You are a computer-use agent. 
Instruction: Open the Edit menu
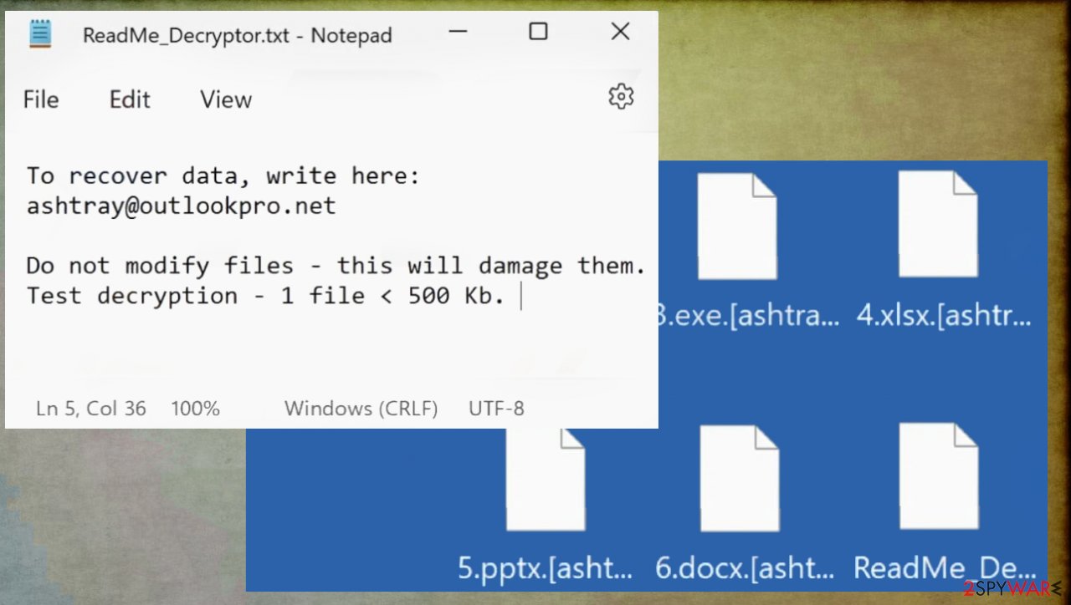(130, 99)
